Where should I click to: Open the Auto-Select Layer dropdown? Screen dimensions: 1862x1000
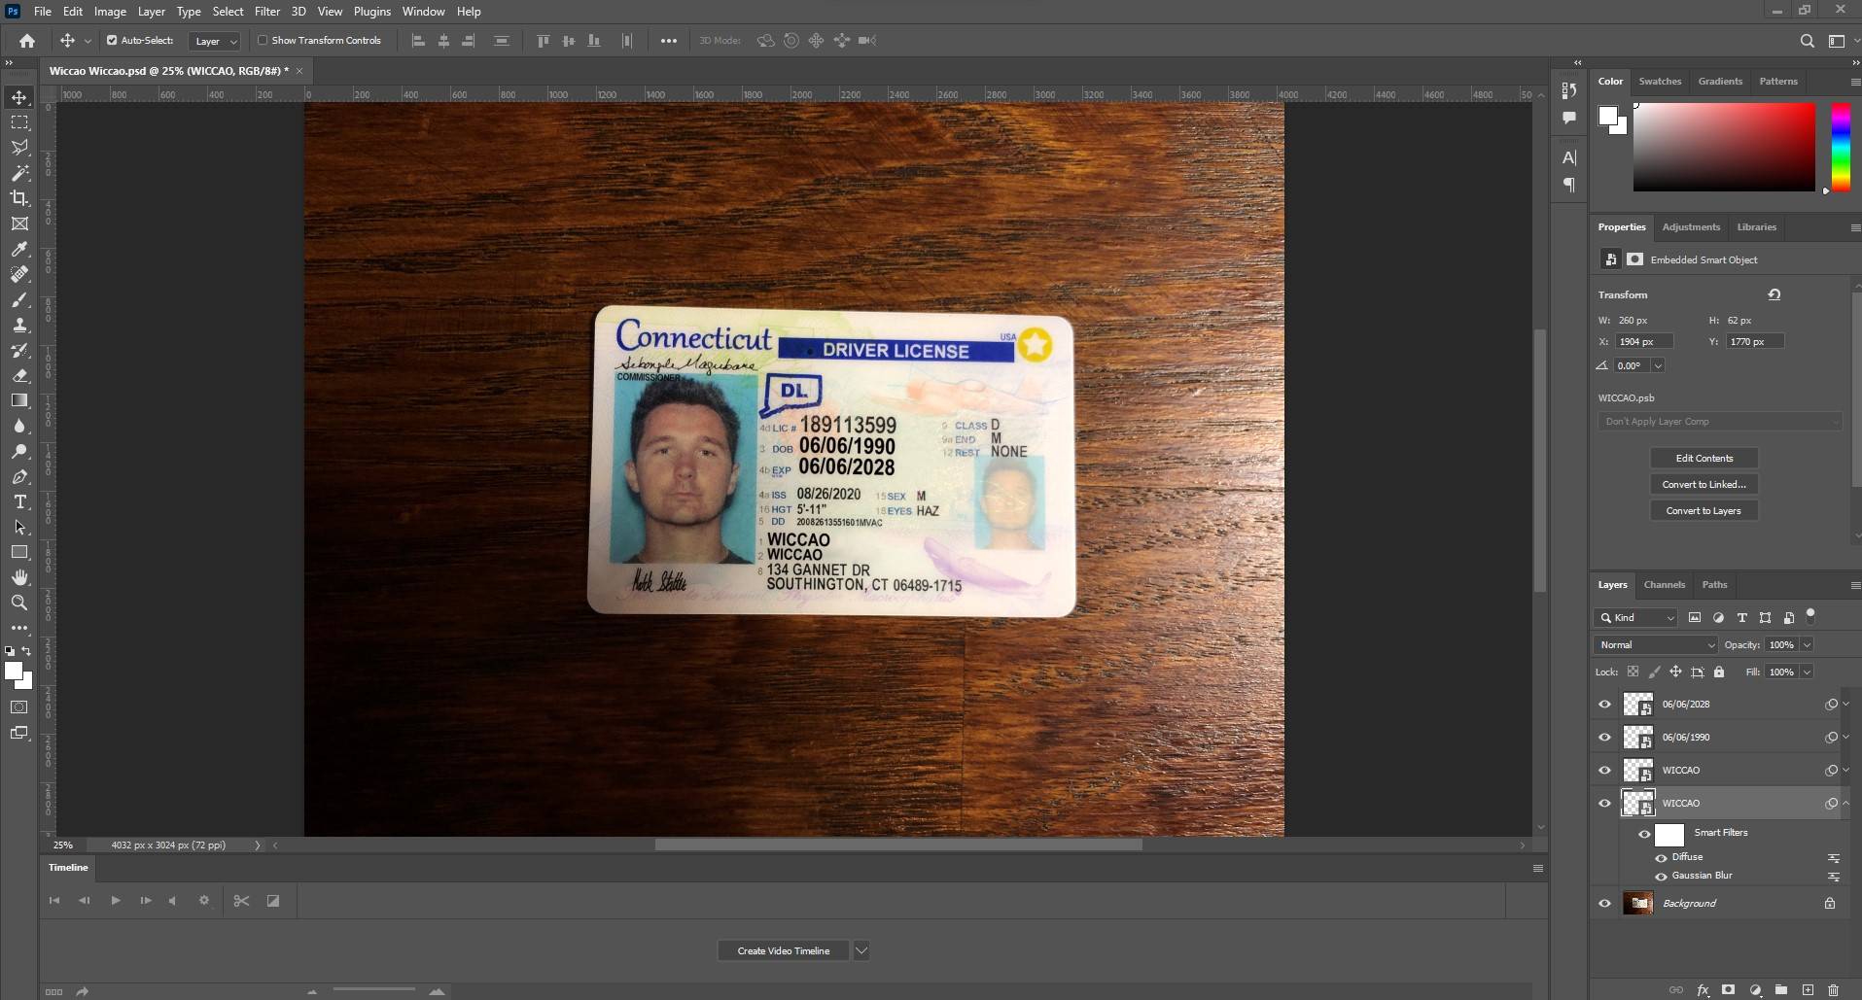(215, 41)
